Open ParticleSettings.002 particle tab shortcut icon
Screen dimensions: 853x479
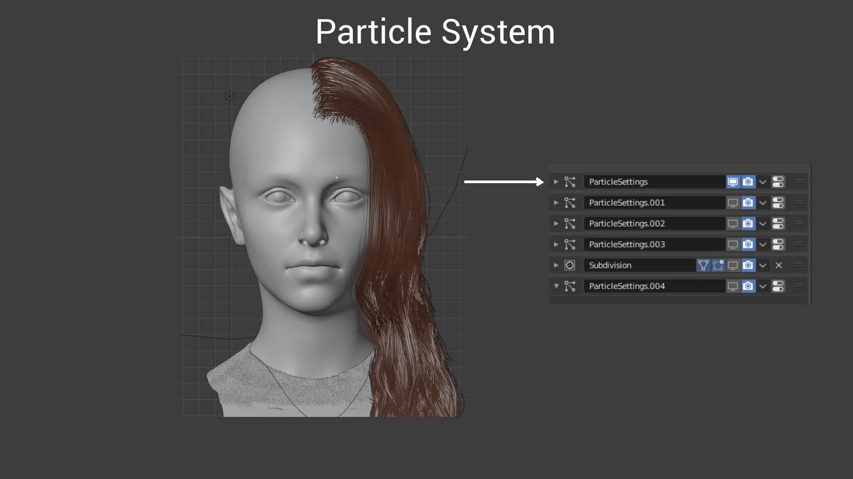click(x=778, y=224)
